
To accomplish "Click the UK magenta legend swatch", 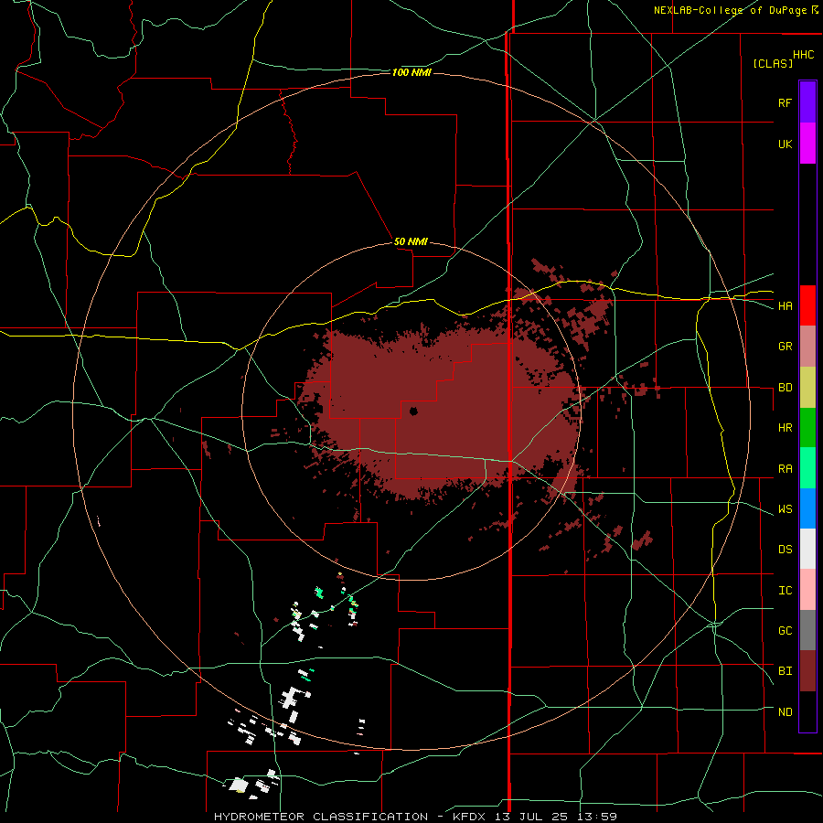I will point(807,144).
